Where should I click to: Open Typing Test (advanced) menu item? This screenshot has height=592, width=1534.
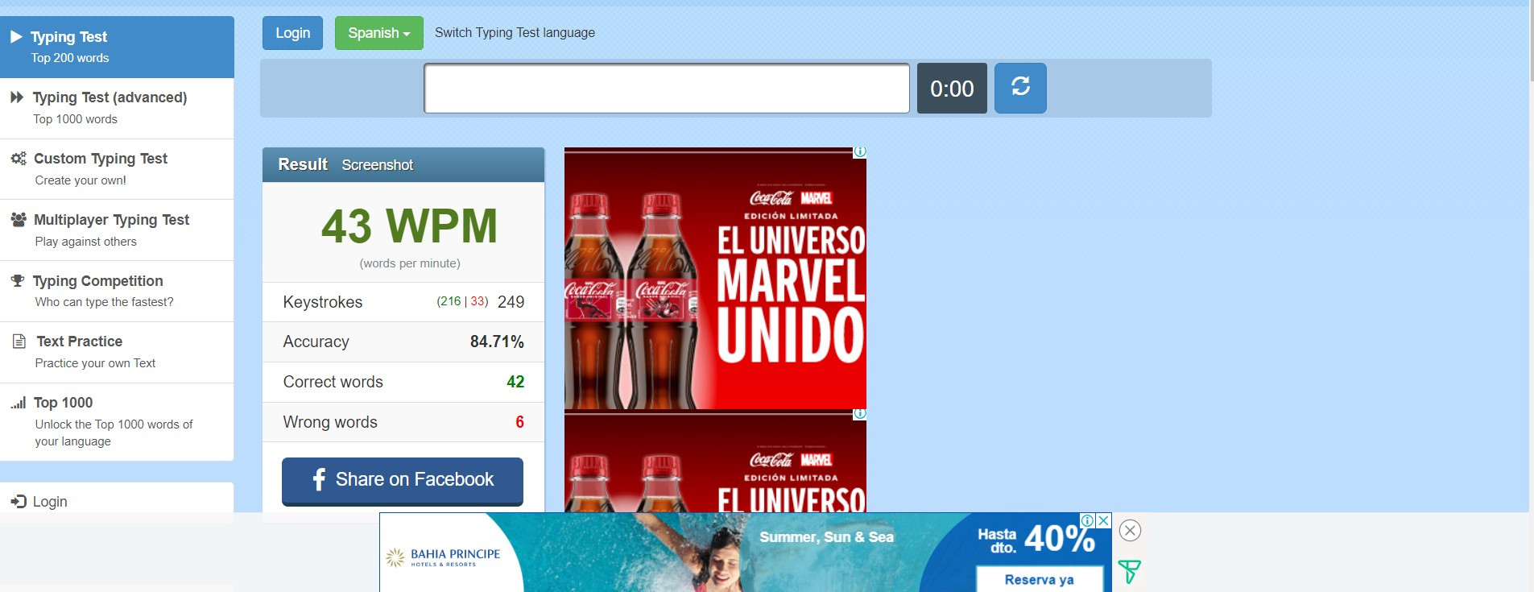coord(117,108)
